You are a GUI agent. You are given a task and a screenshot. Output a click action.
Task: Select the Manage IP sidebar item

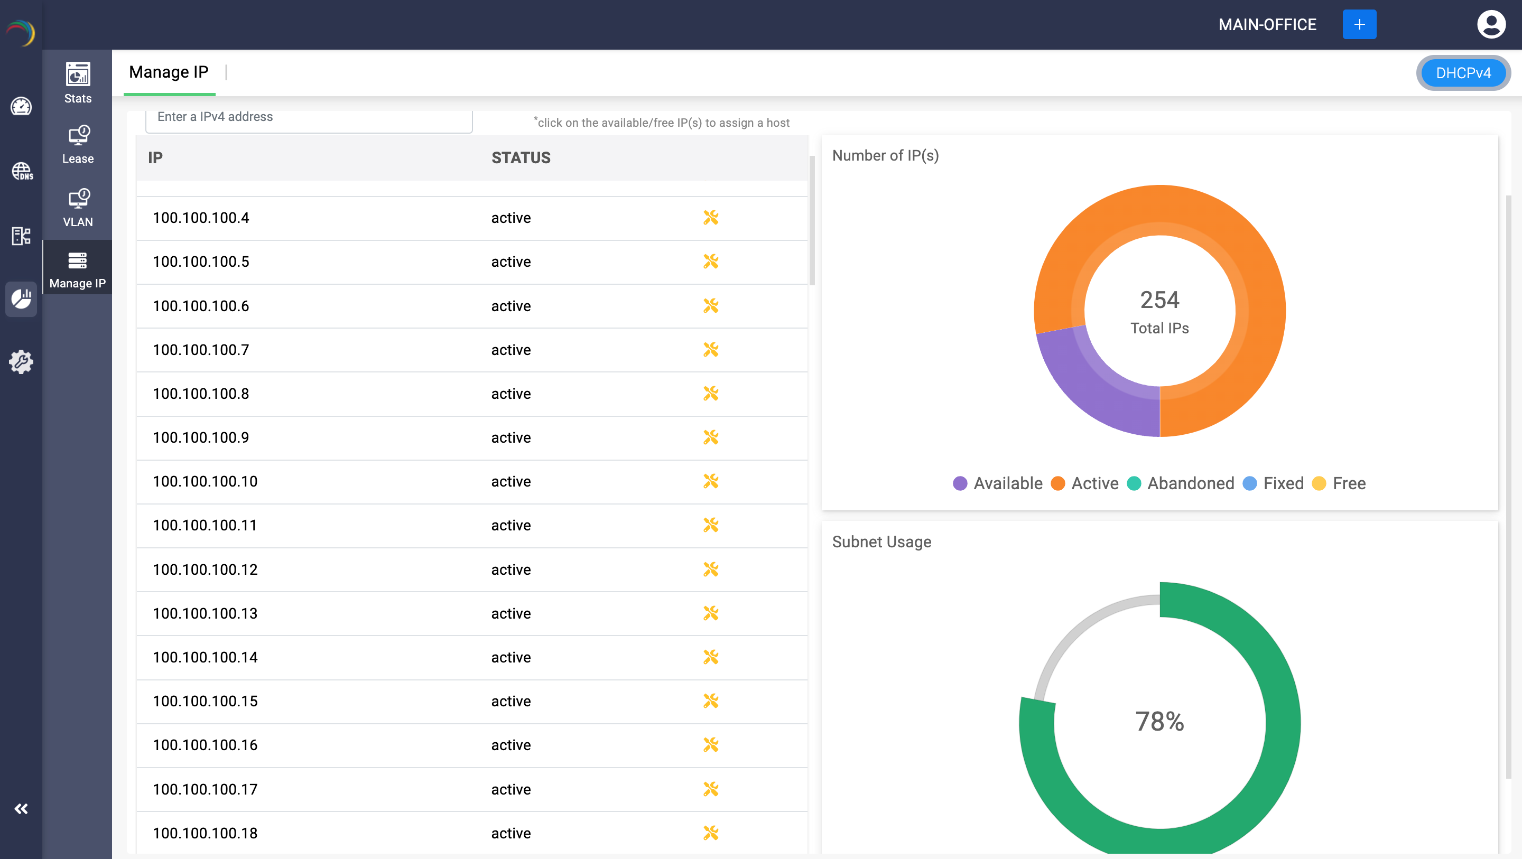(77, 269)
